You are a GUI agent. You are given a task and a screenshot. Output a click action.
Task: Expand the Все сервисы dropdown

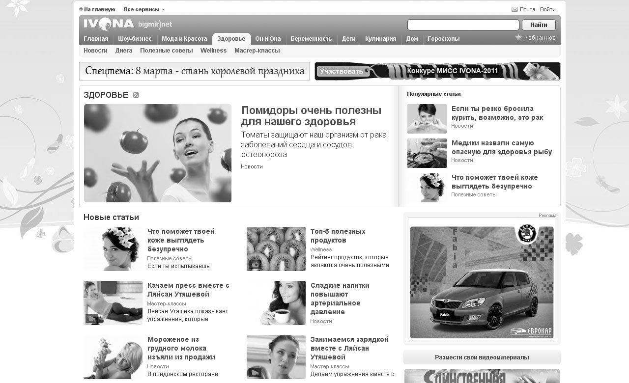pos(144,9)
